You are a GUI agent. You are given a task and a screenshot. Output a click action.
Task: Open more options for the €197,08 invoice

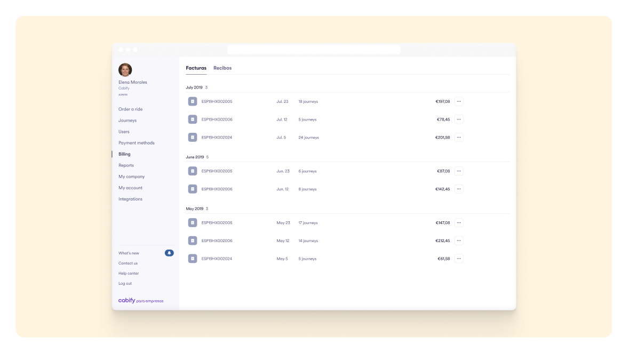coord(459,101)
